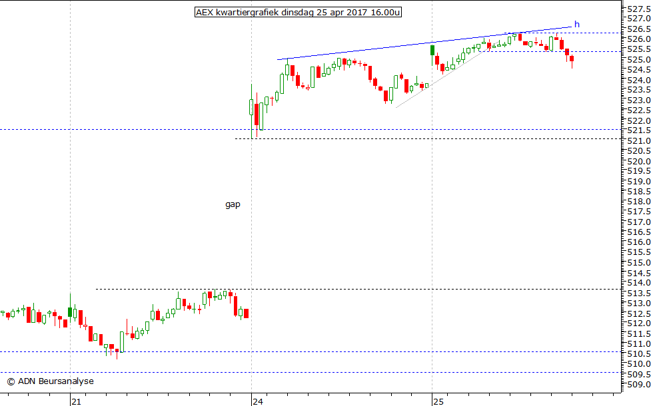Click the price label '521.0' on the y-axis
This screenshot has width=653, height=406.
click(638, 141)
